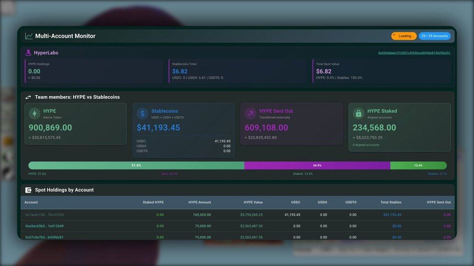Click the Stablecoins dollar sign icon
This screenshot has width=474, height=266.
[x=142, y=114]
